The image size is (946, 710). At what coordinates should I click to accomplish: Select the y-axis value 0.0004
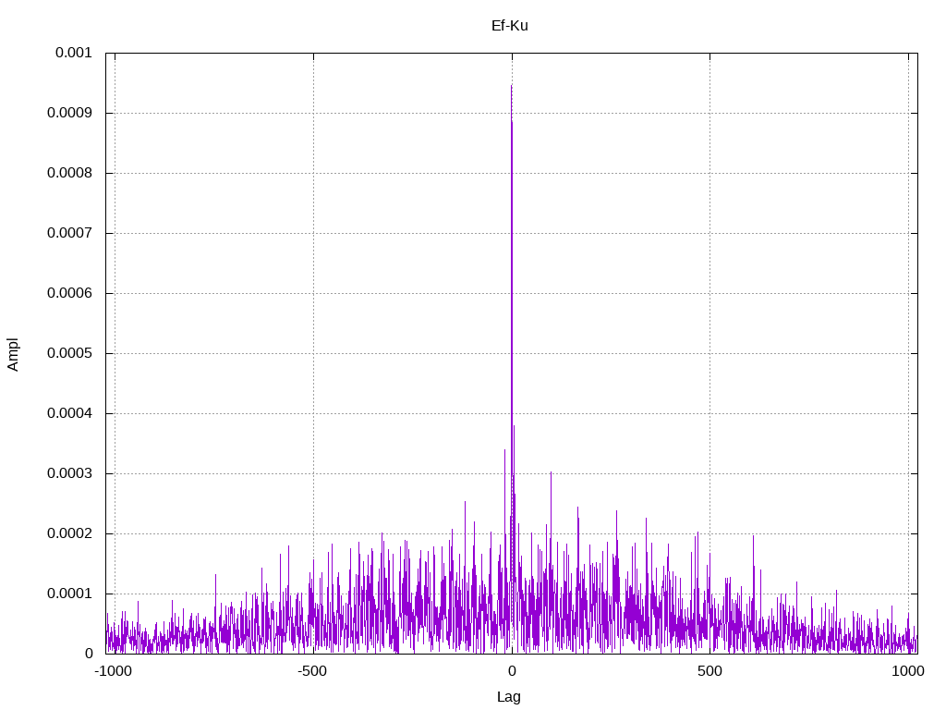pyautogui.click(x=70, y=413)
